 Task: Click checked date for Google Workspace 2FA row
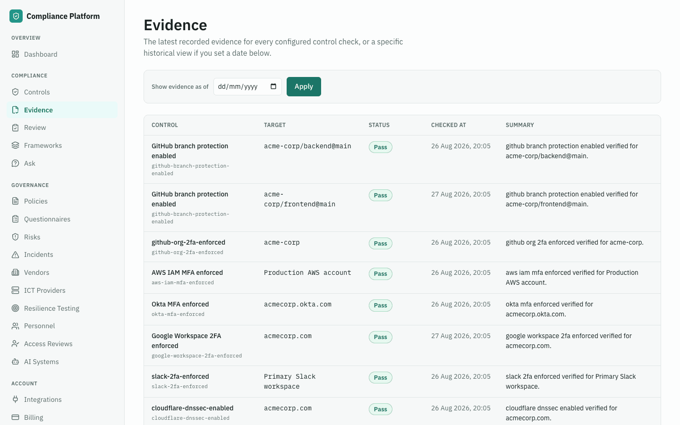pos(461,336)
